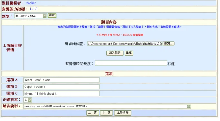Click the 全部清除 clear all button
220x121 pixels.
[x=123, y=113]
